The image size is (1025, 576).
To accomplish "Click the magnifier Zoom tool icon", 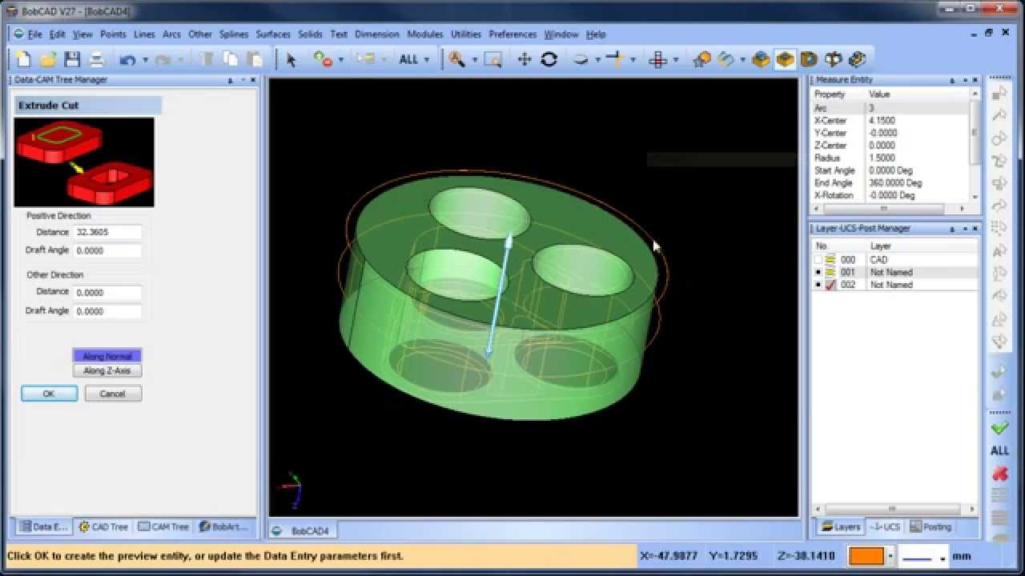I will point(457,59).
